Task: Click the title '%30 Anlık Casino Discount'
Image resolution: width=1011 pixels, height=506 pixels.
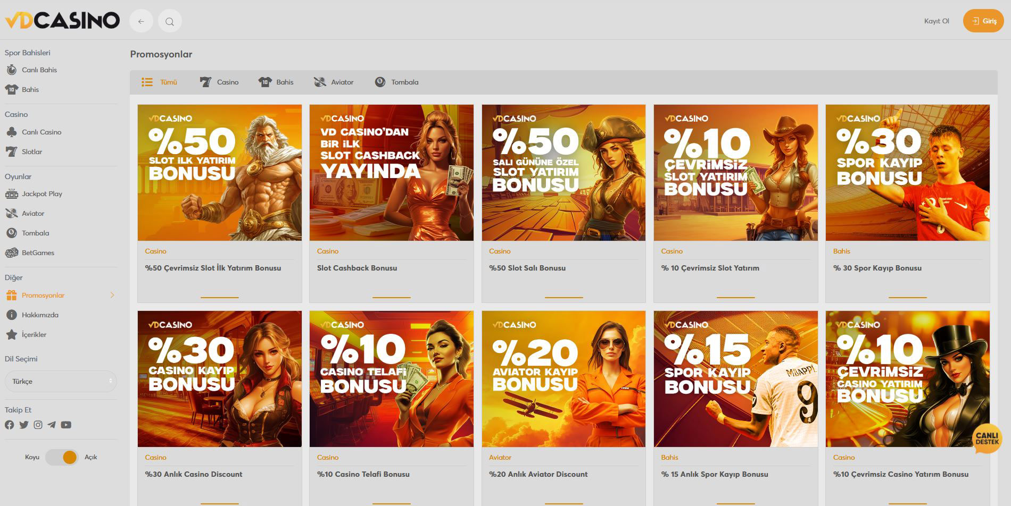Action: [x=194, y=474]
